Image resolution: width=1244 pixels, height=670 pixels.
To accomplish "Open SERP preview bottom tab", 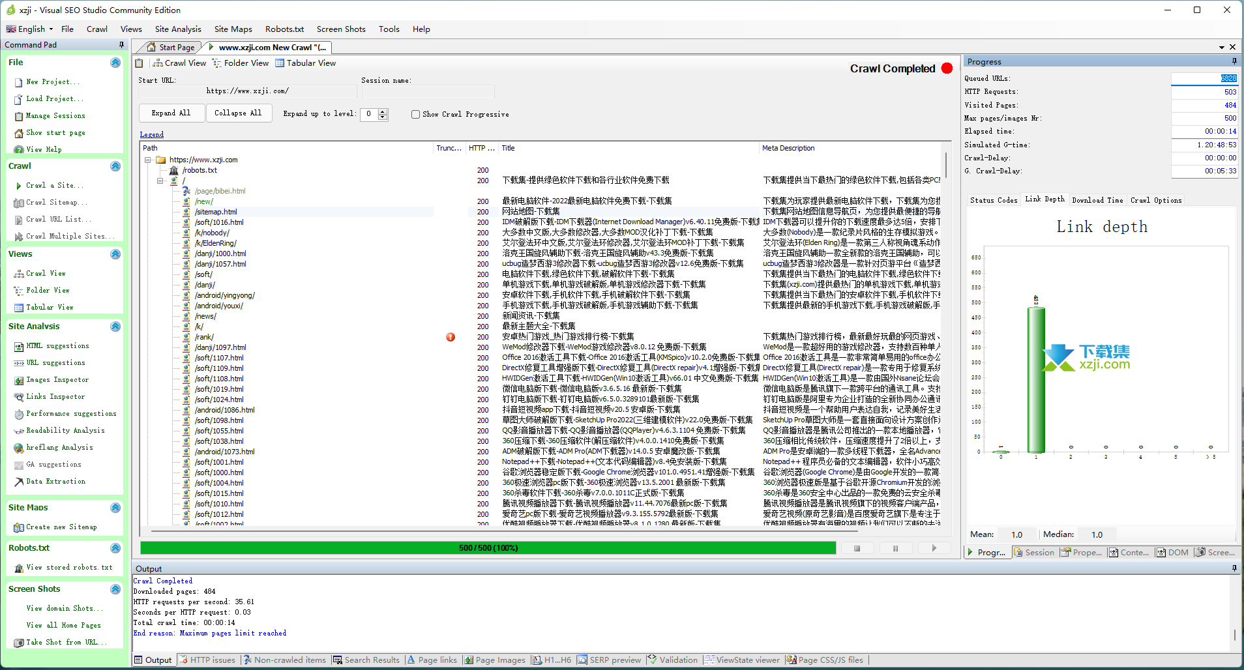I will click(x=610, y=660).
